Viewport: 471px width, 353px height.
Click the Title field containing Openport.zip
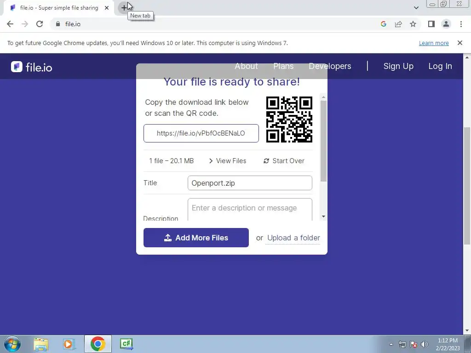coord(250,183)
